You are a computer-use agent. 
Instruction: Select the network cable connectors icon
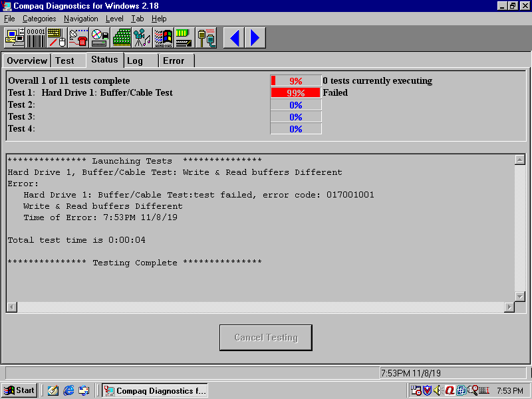pyautogui.click(x=206, y=38)
